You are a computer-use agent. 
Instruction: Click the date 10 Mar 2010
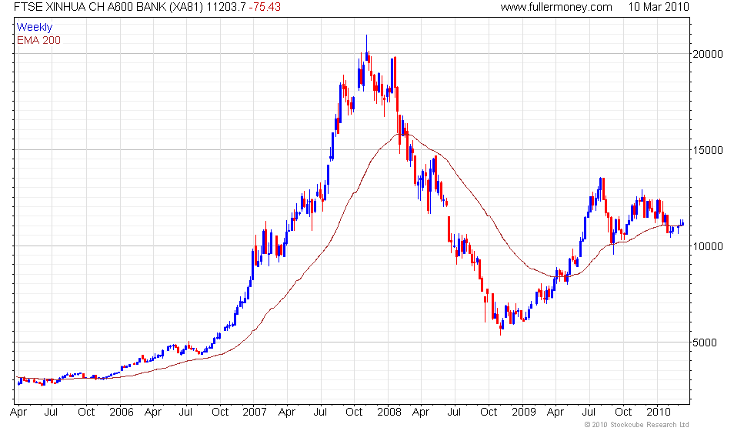tap(659, 7)
